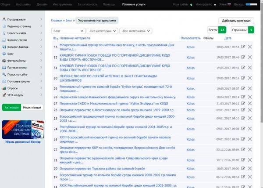Open Открытое первенство Терского района material
Screen dimensions: 263x188
click(x=102, y=169)
